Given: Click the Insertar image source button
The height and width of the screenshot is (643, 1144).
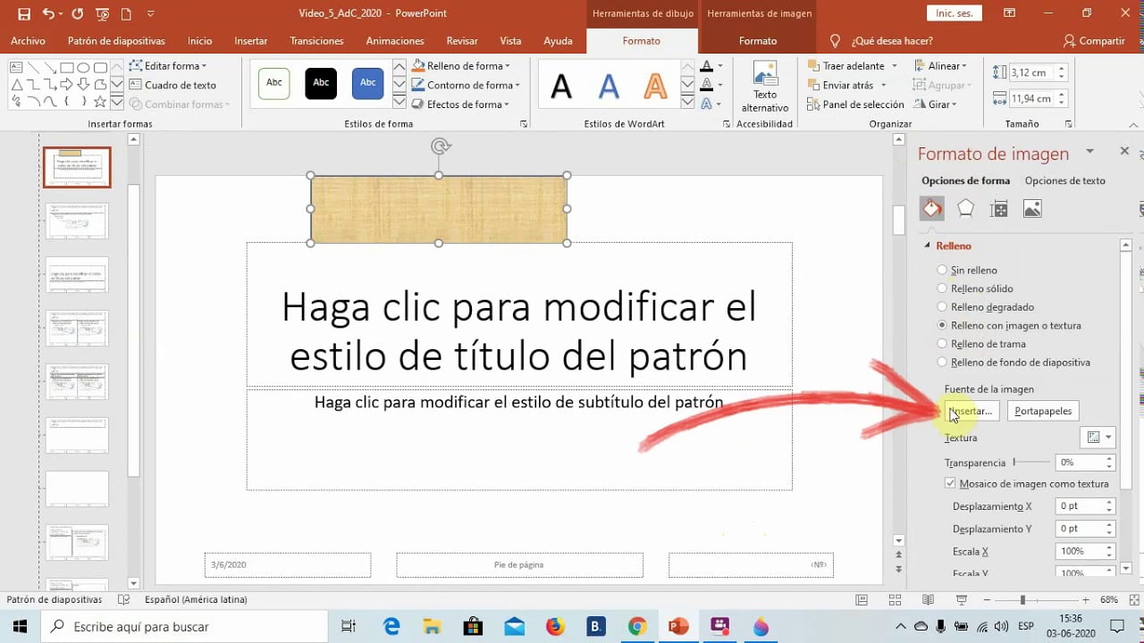Looking at the screenshot, I should pos(972,411).
